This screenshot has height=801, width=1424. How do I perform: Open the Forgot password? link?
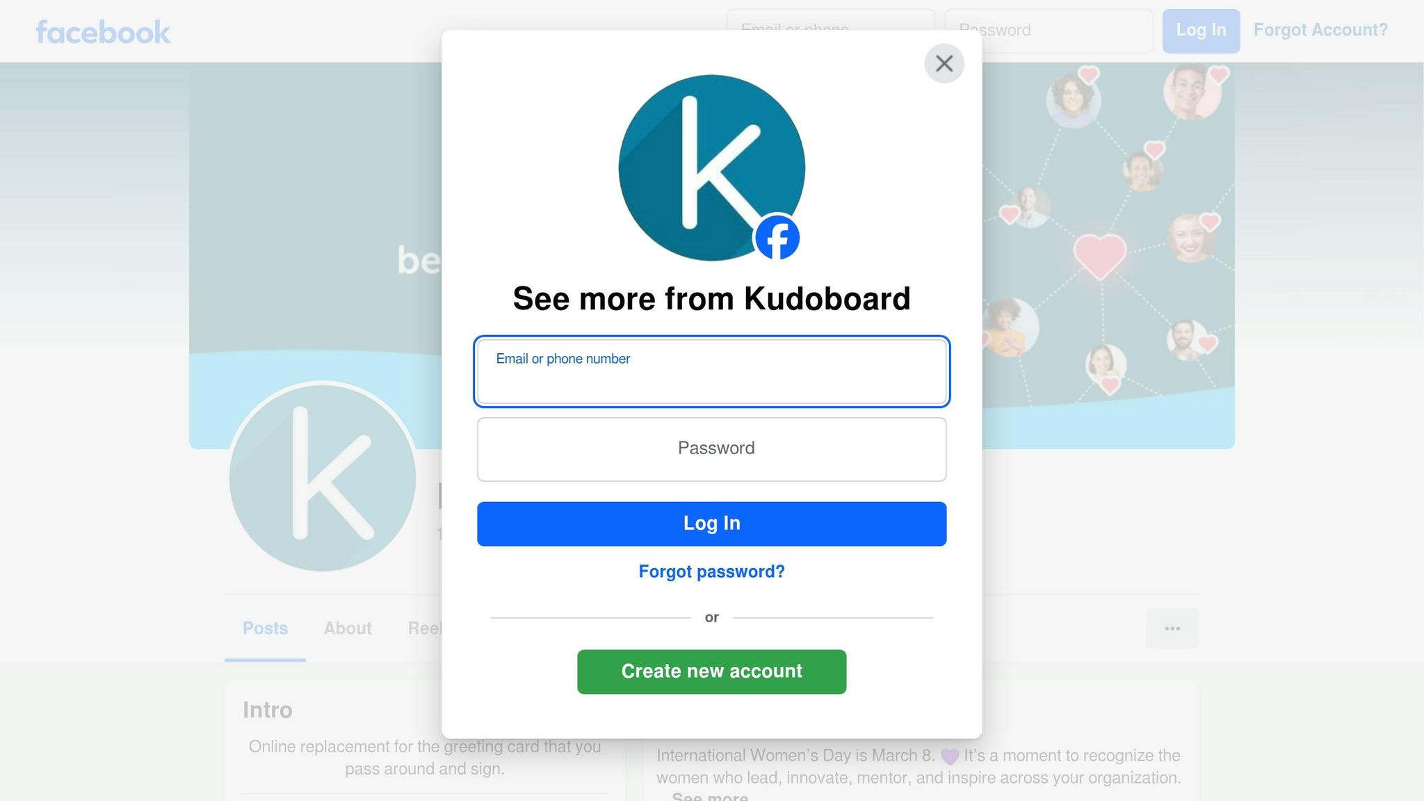[711, 572]
